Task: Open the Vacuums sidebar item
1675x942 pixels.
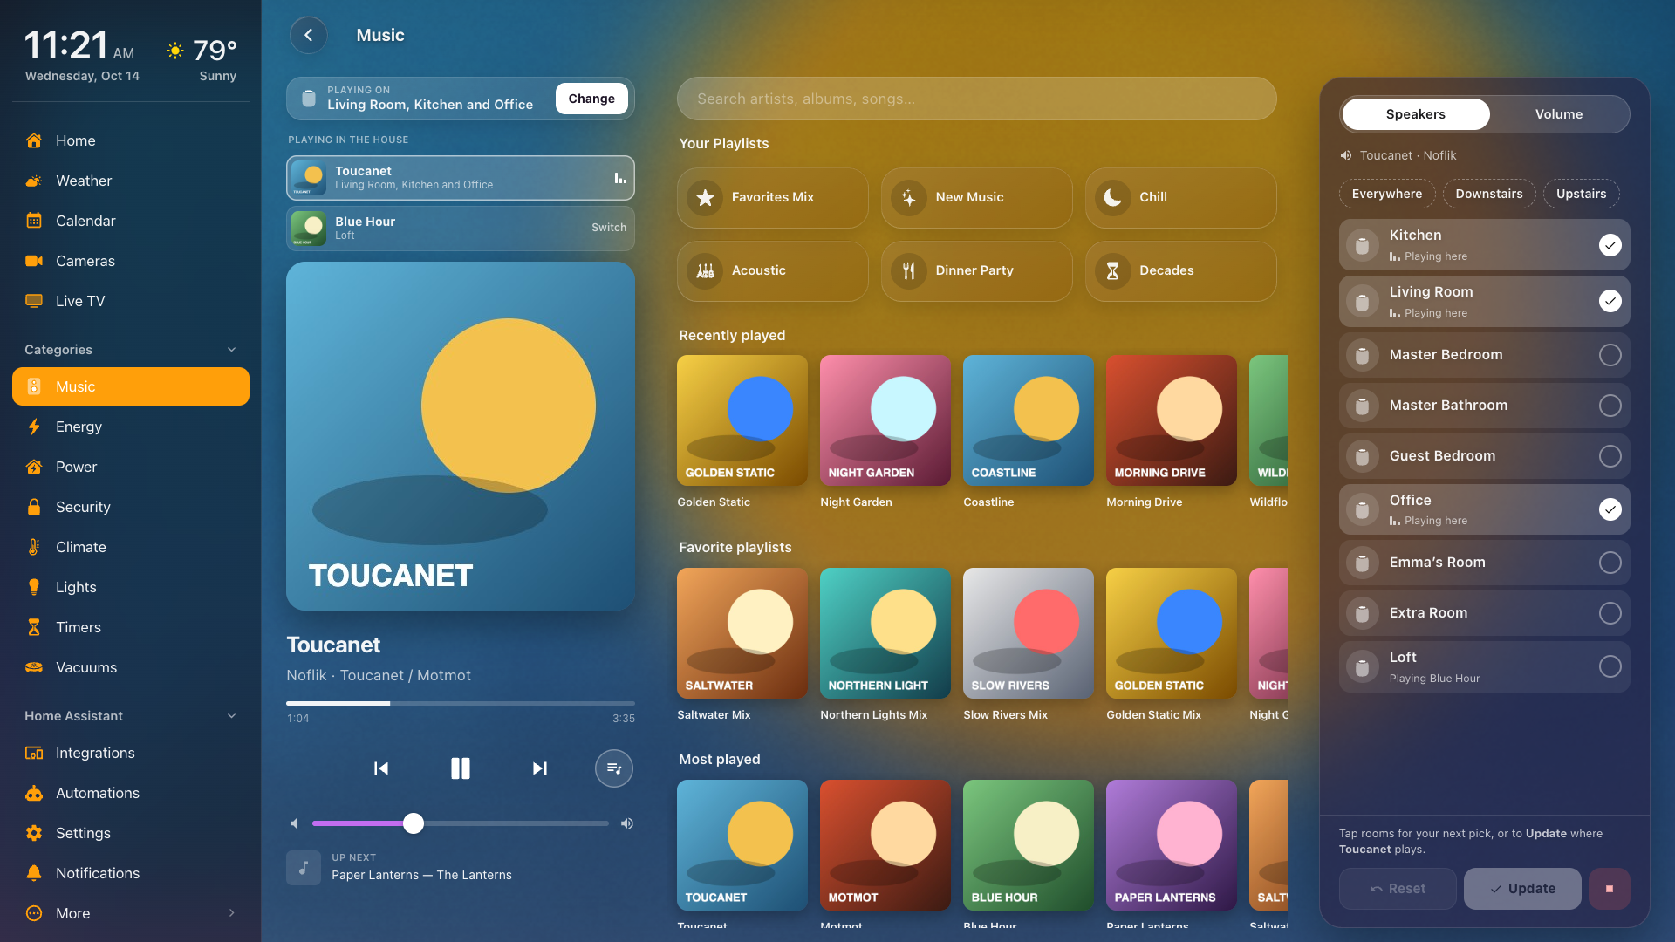Action: point(131,667)
